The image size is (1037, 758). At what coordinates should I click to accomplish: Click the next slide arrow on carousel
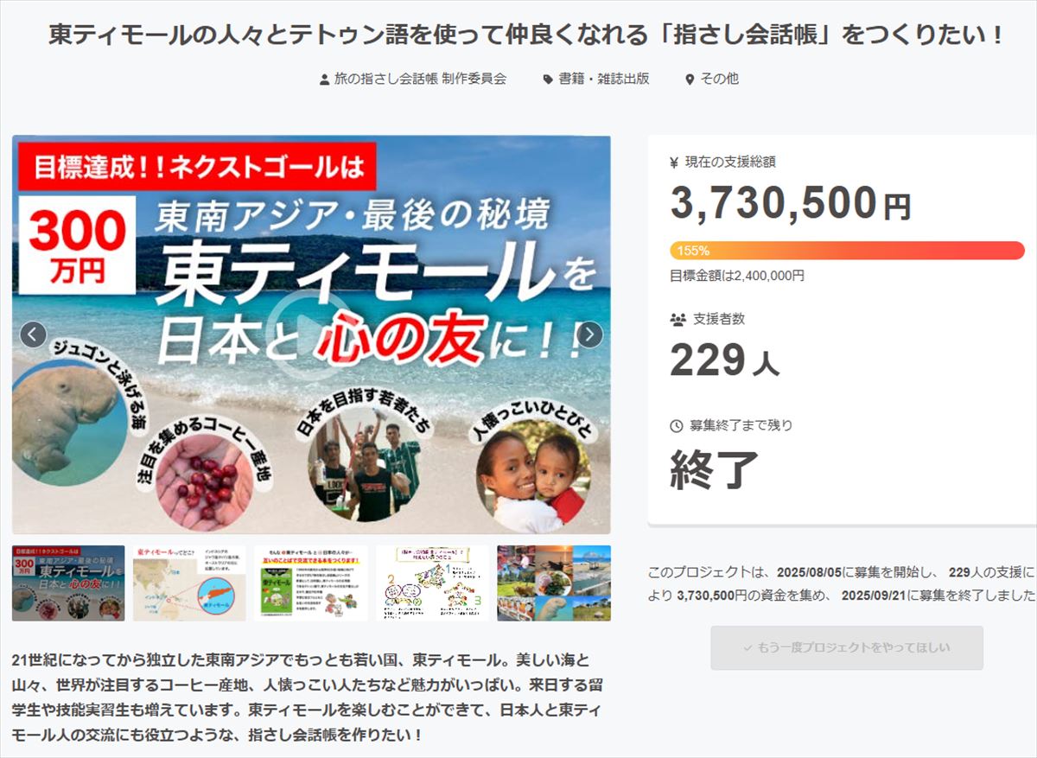589,334
